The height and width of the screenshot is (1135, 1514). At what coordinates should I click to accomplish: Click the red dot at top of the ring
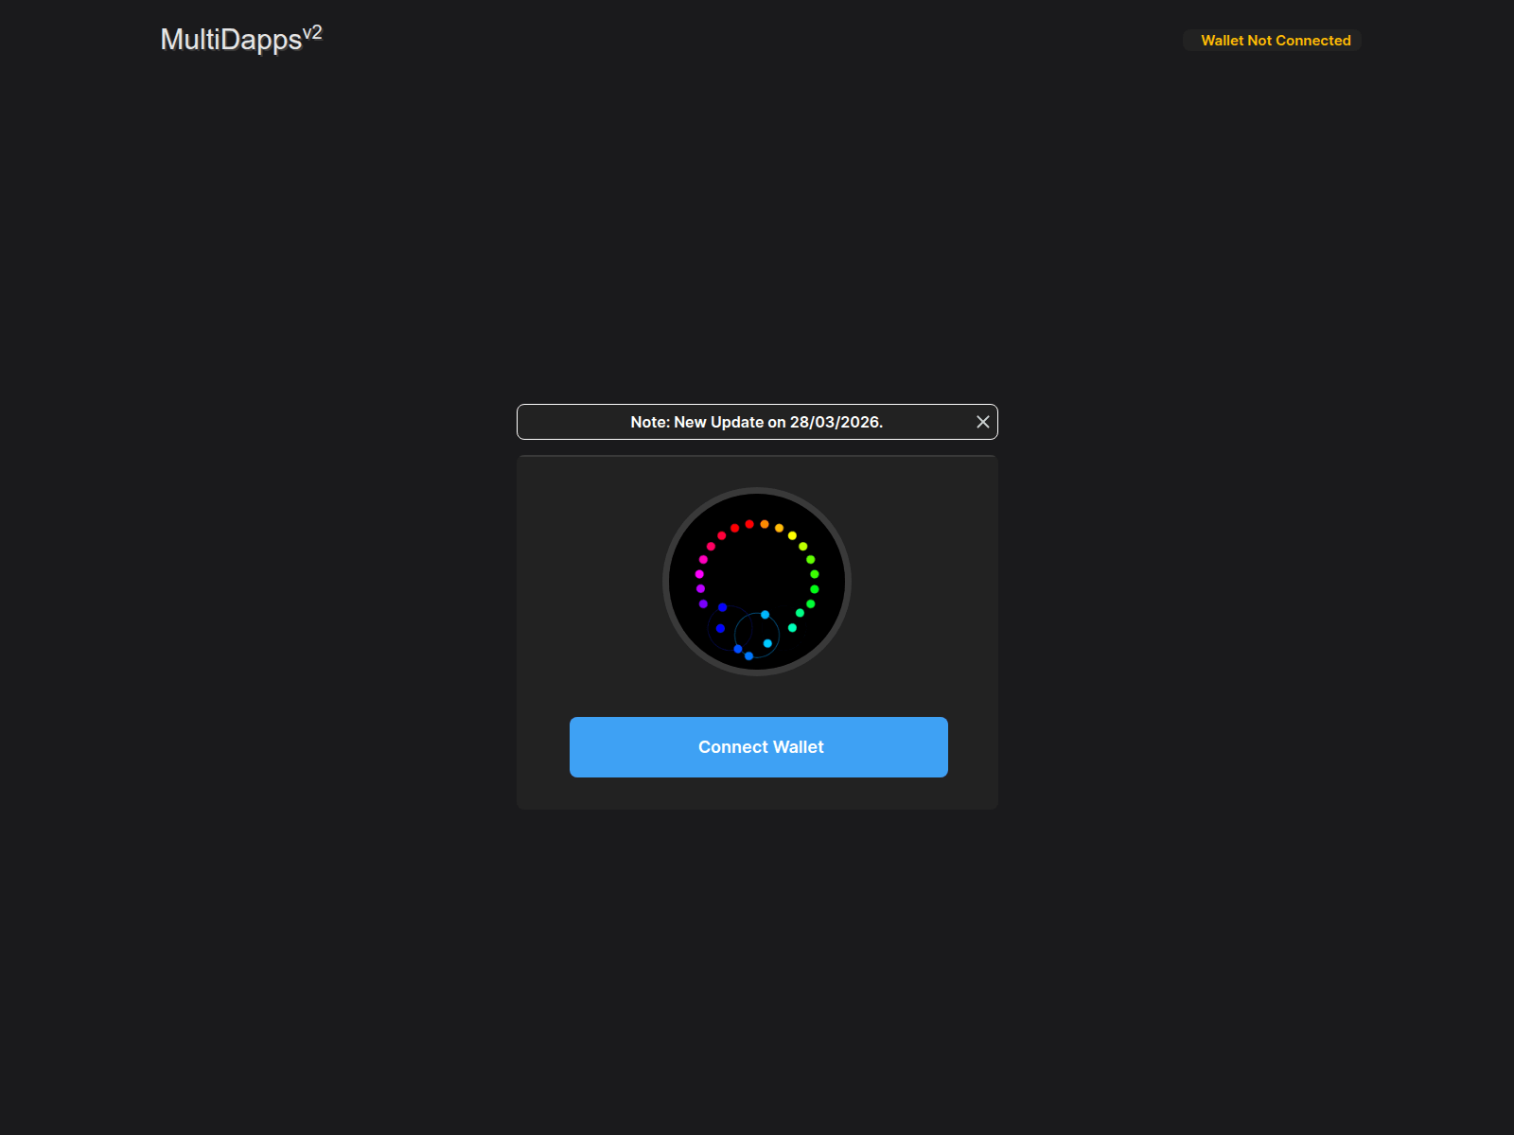click(x=749, y=524)
